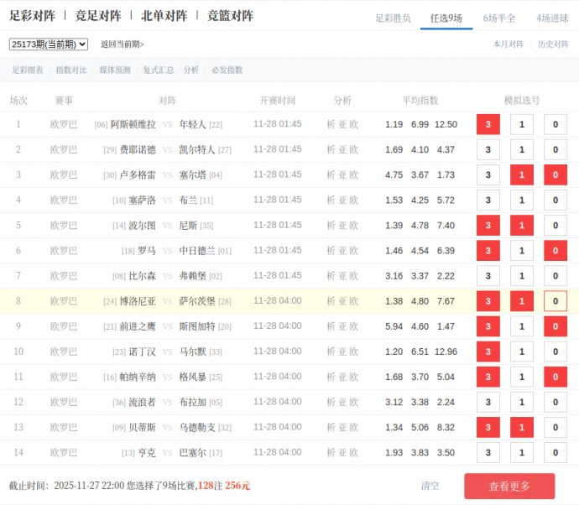
Task: Open the 4场进球 tab
Action: tap(552, 18)
